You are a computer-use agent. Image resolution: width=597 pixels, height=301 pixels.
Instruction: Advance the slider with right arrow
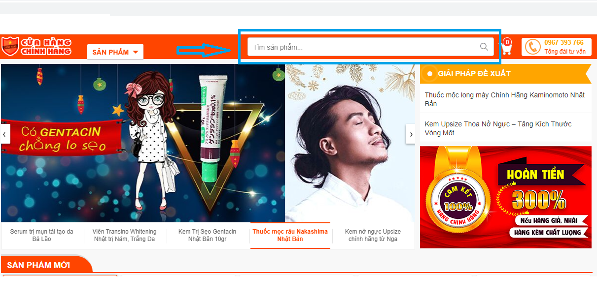tap(411, 134)
